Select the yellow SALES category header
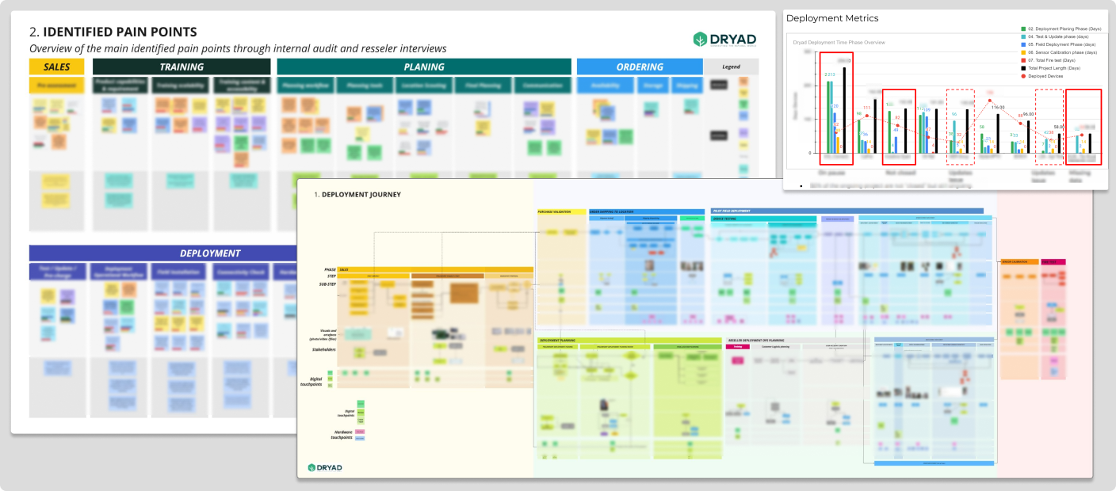The height and width of the screenshot is (491, 1116). click(56, 67)
